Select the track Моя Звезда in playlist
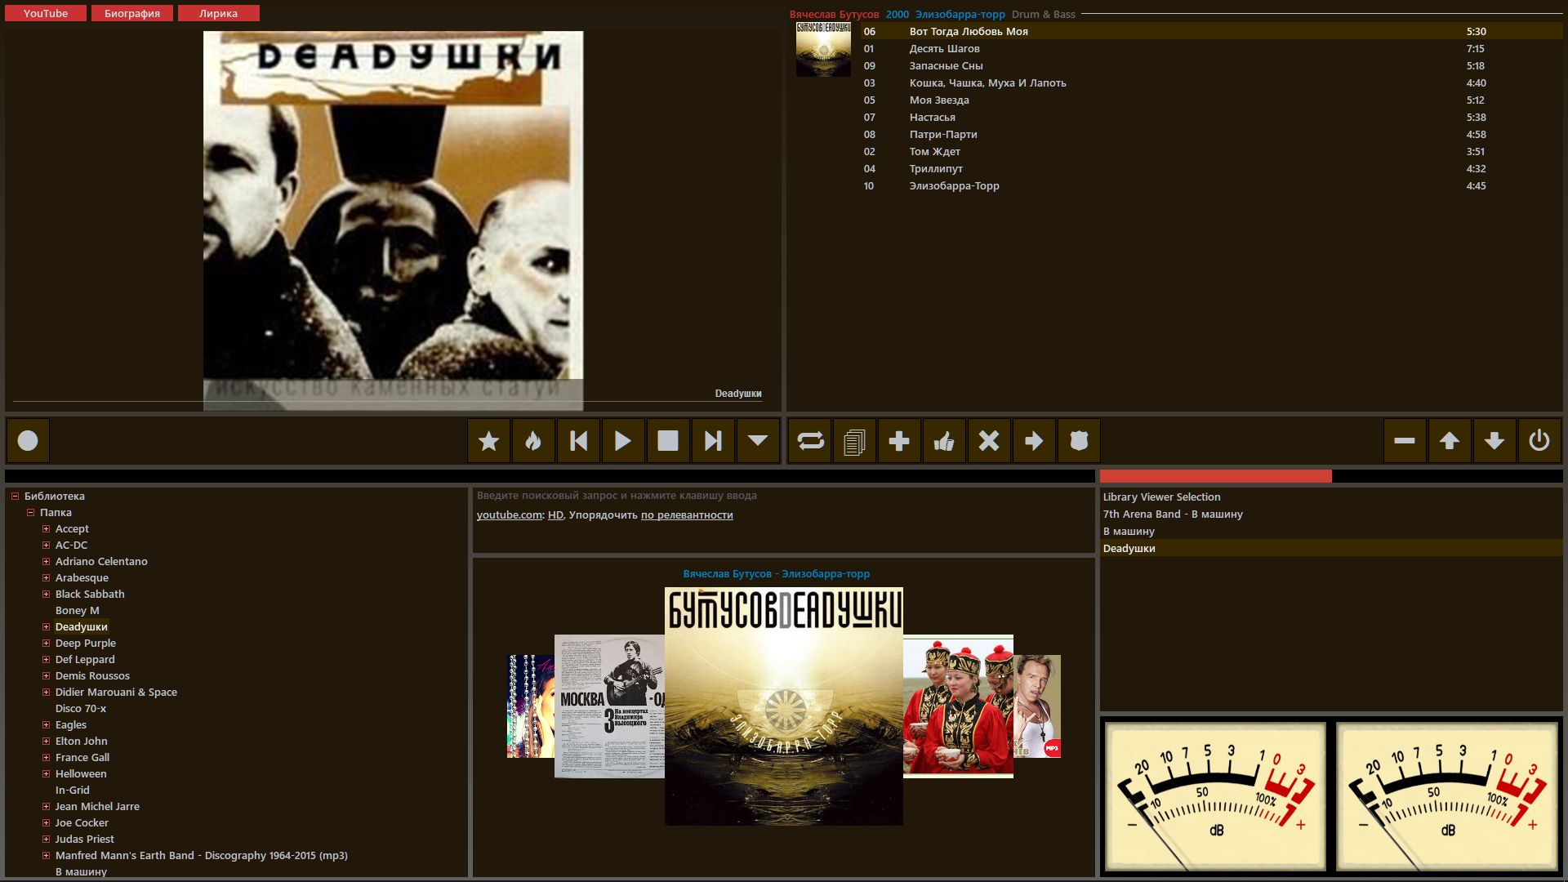 coord(939,100)
